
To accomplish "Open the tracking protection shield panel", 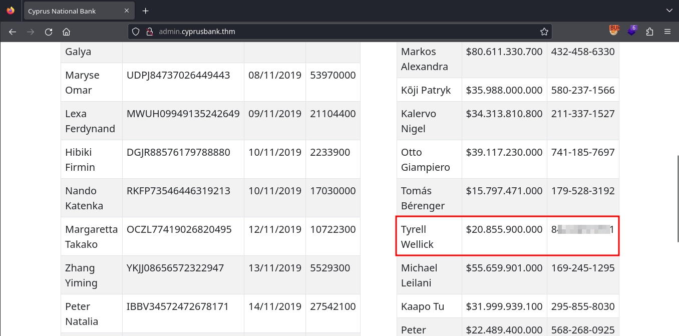I will click(135, 32).
